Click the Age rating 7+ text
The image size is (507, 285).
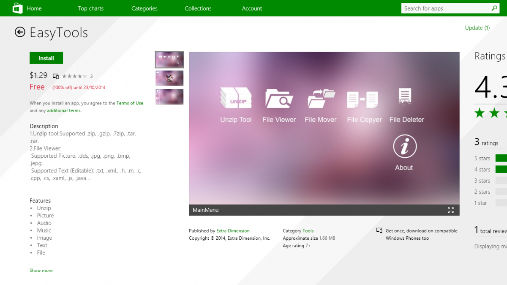point(297,246)
